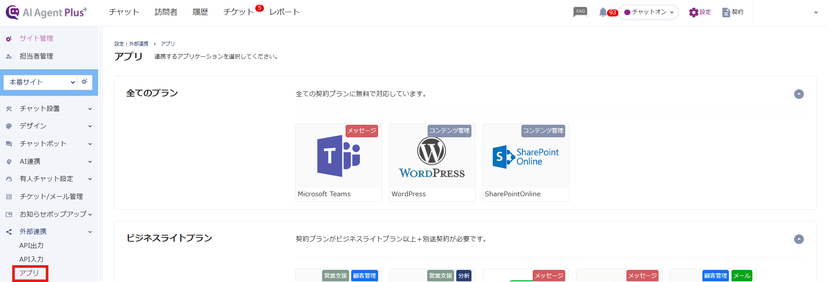Screen dimensions: 827x282
Task: Click the チケット/メール管理 list icon
Action: [9, 197]
